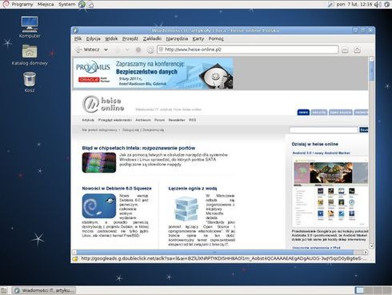Open the Przejdź menu
This screenshot has height=295, width=392.
130,38
